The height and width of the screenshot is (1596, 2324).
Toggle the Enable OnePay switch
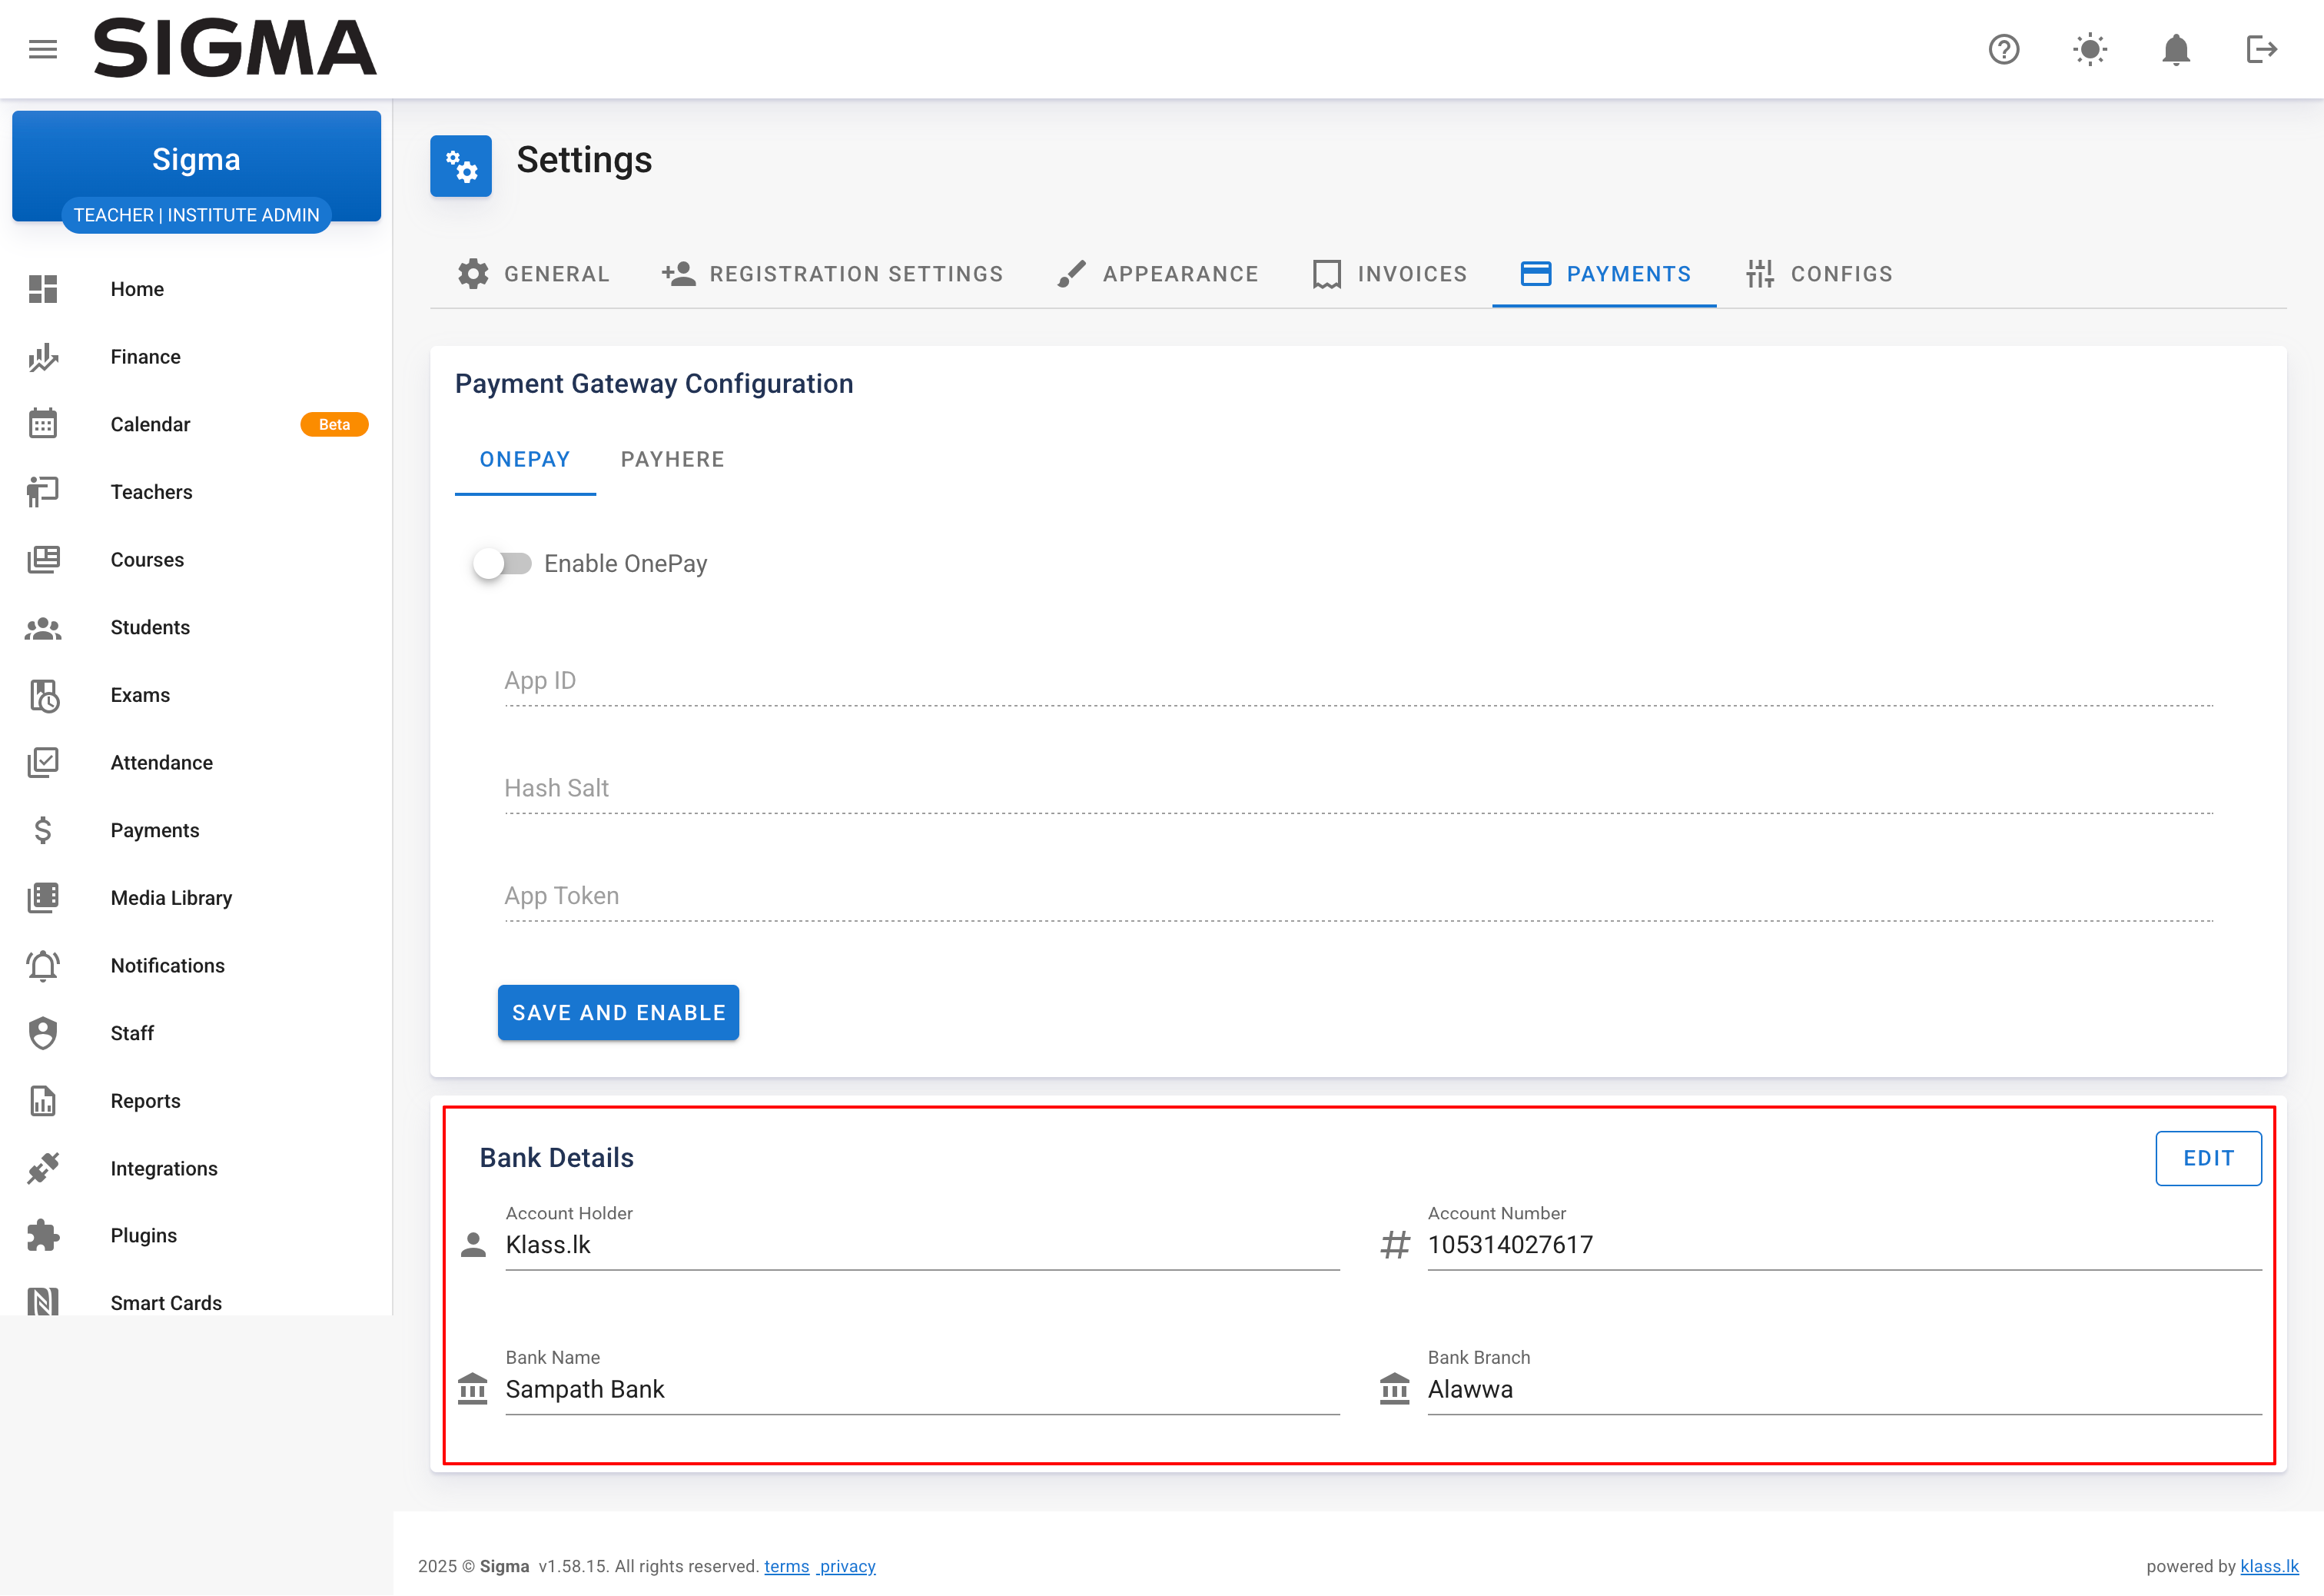(502, 564)
